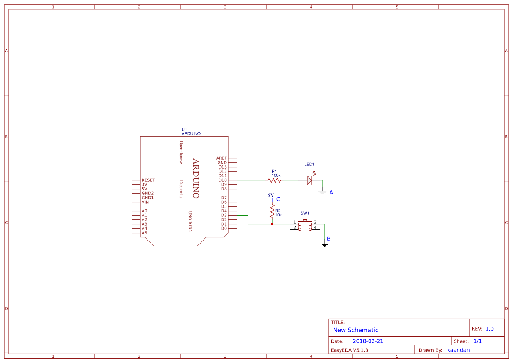This screenshot has width=513, height=363.
Task: Click the author name kaandan
Action: tap(458, 350)
